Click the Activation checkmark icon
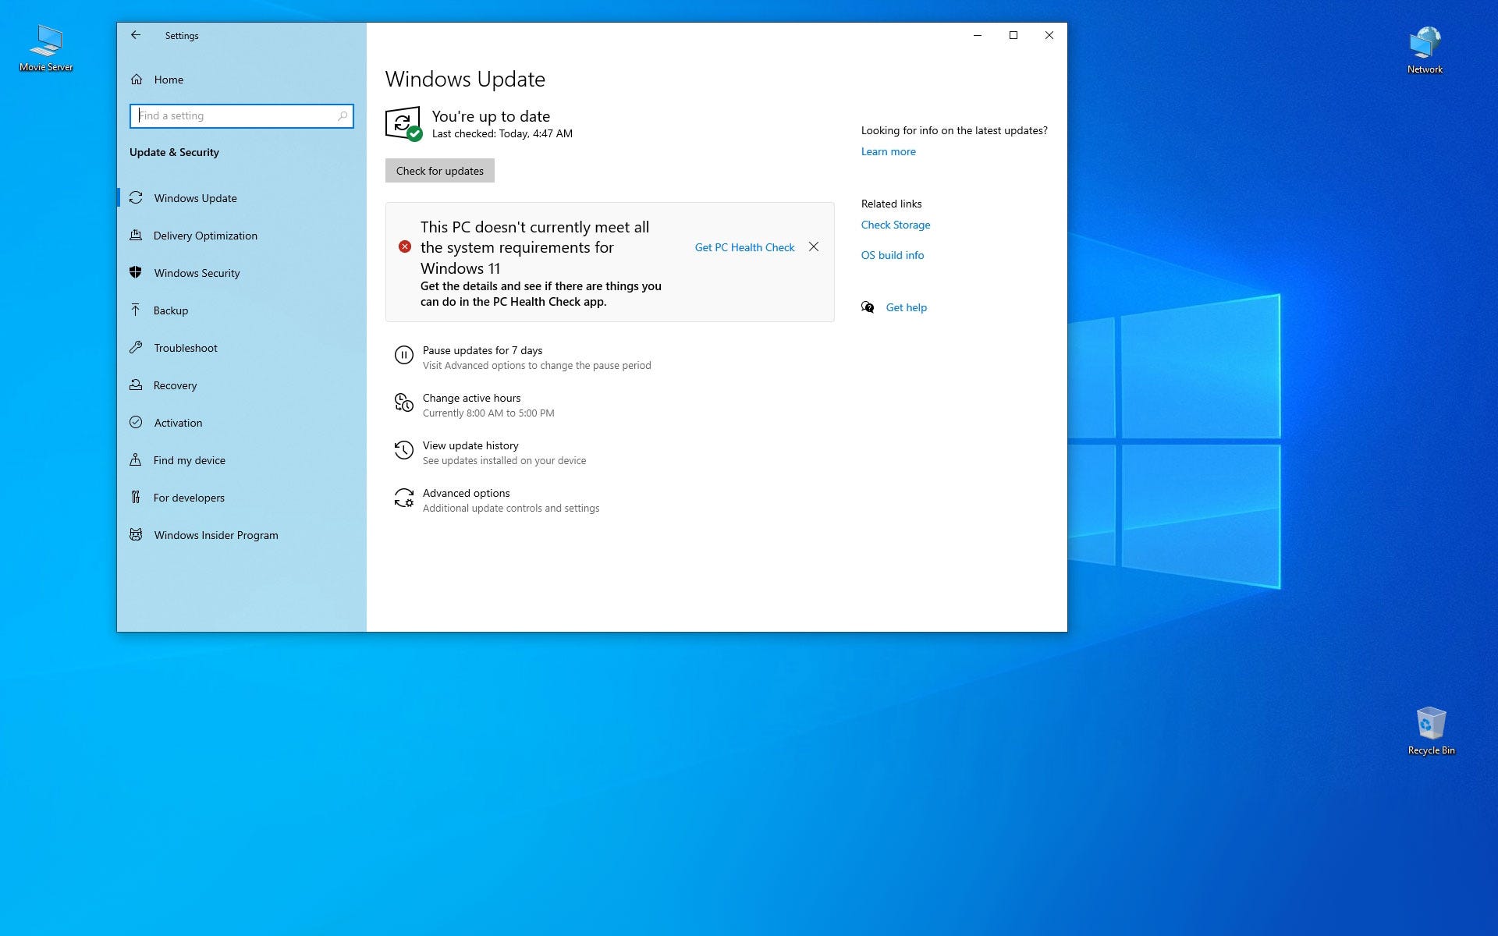 pos(136,423)
